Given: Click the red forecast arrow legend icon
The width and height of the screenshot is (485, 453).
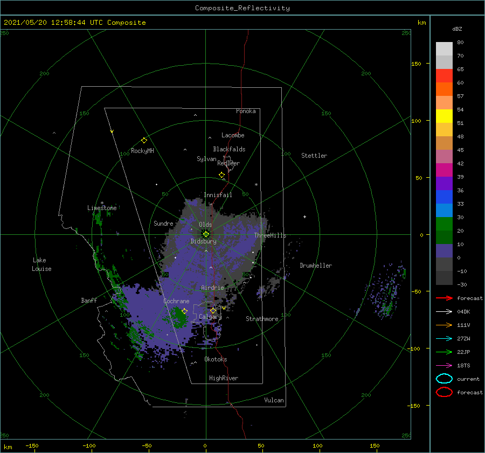Looking at the screenshot, I should pyautogui.click(x=444, y=298).
